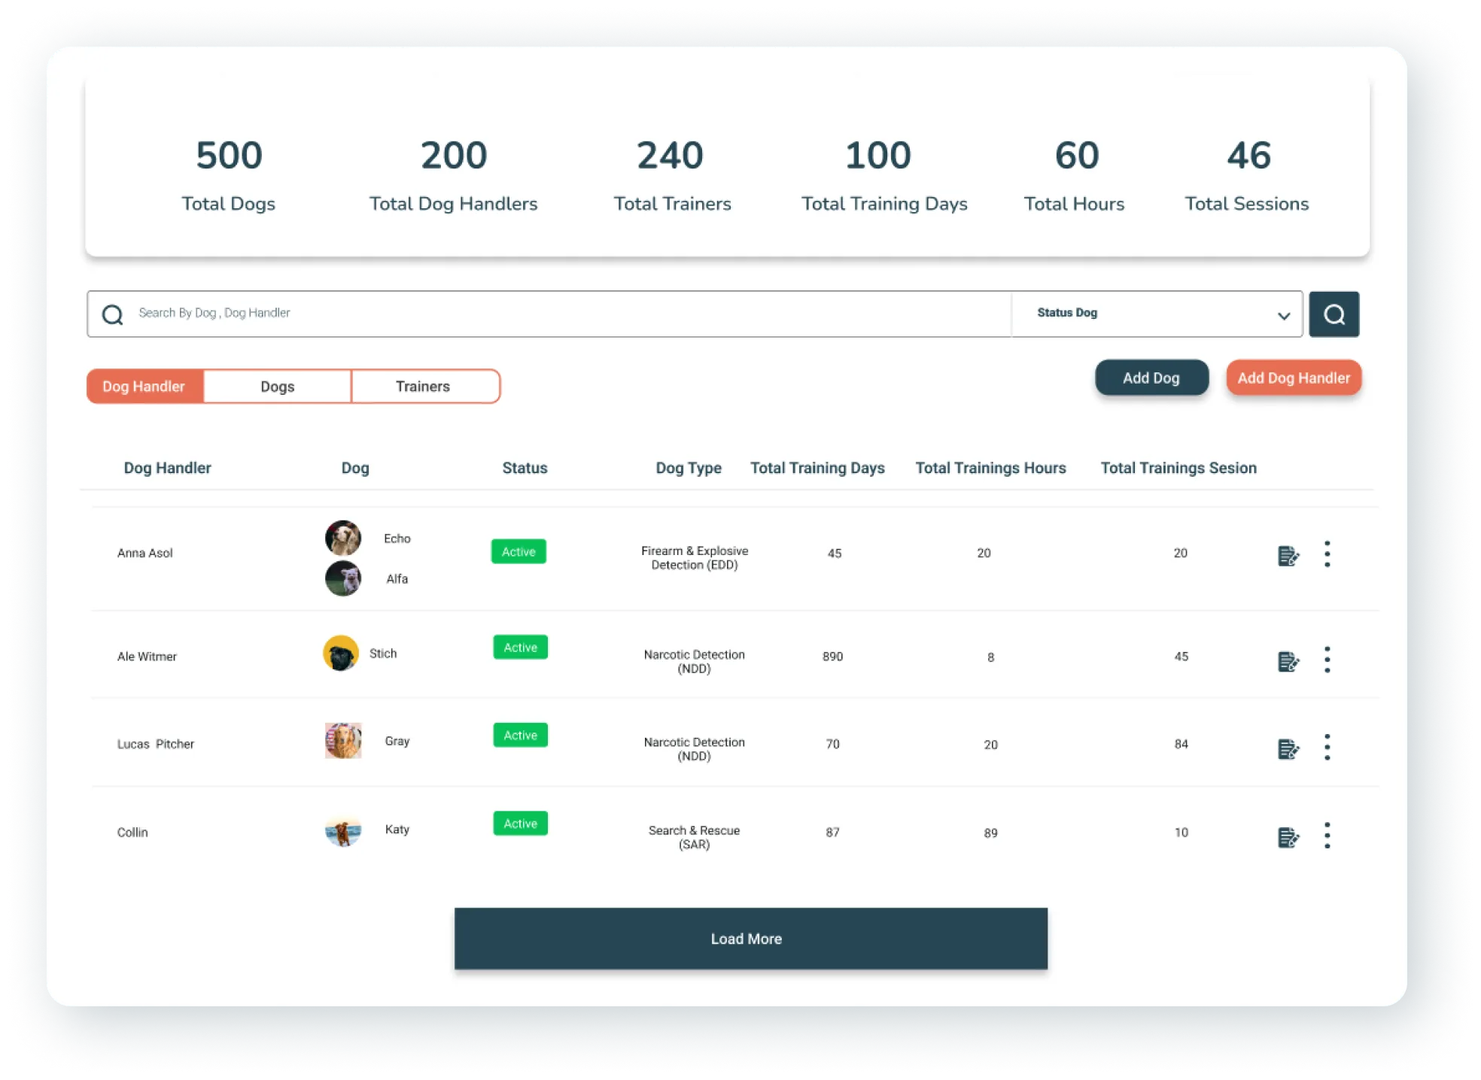This screenshot has width=1481, height=1080.
Task: Click the Active status badge for Collin
Action: pyautogui.click(x=520, y=824)
